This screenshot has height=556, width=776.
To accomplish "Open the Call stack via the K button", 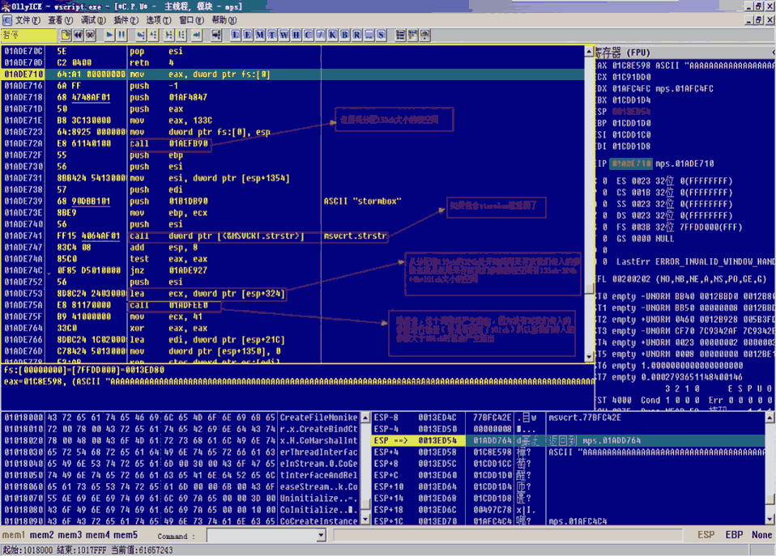I will [332, 35].
